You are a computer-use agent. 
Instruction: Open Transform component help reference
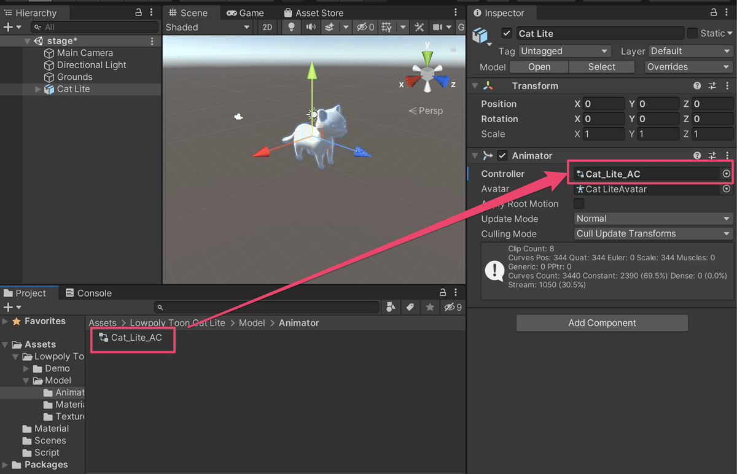click(x=697, y=86)
